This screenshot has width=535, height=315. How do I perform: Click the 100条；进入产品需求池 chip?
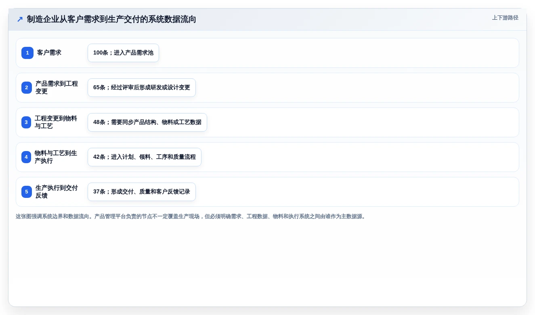123,53
